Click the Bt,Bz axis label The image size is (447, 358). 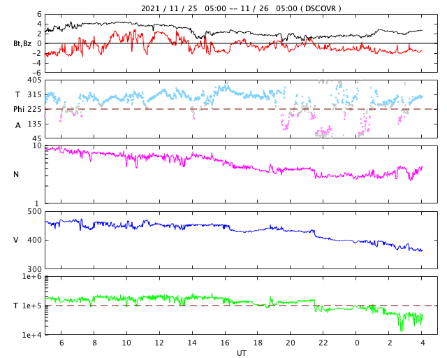[22, 43]
